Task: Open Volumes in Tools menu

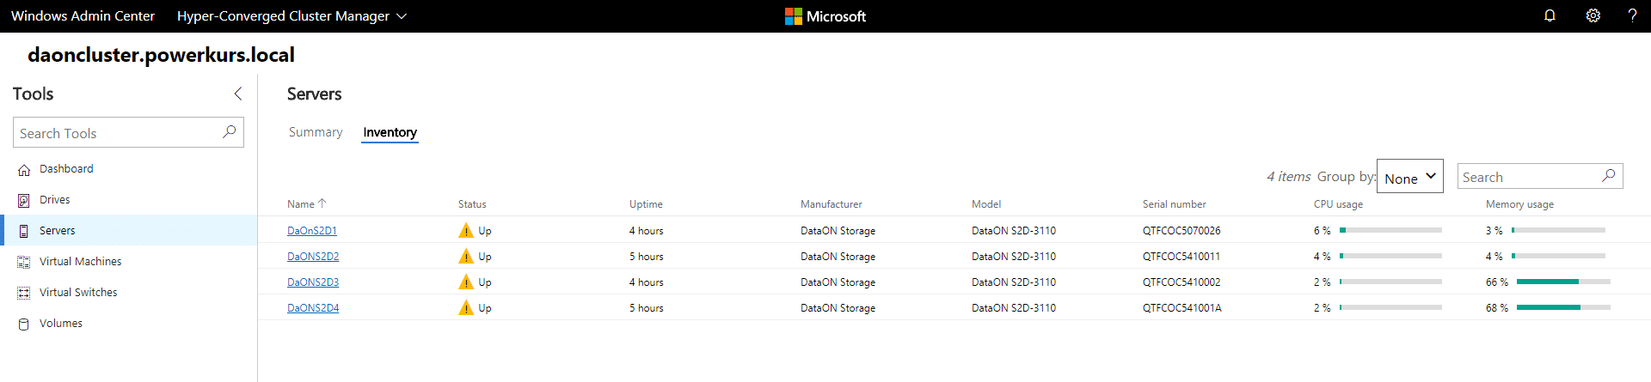Action: [x=61, y=324]
